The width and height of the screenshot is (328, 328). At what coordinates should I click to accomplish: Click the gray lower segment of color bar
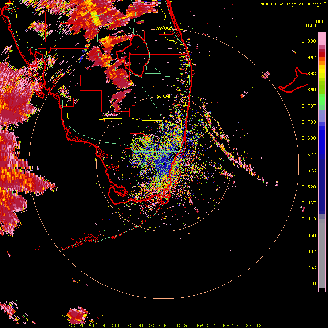[x=322, y=253]
